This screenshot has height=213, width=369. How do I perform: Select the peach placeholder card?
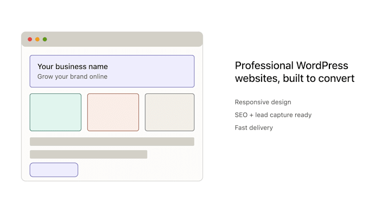tap(113, 112)
